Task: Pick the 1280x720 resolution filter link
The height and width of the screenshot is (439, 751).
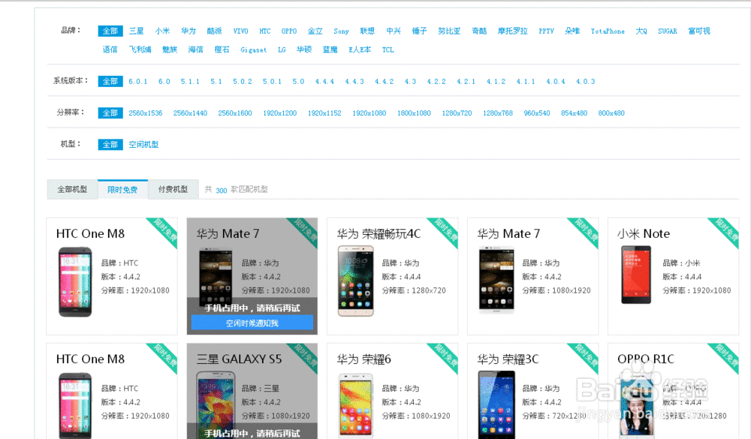Action: tap(457, 113)
